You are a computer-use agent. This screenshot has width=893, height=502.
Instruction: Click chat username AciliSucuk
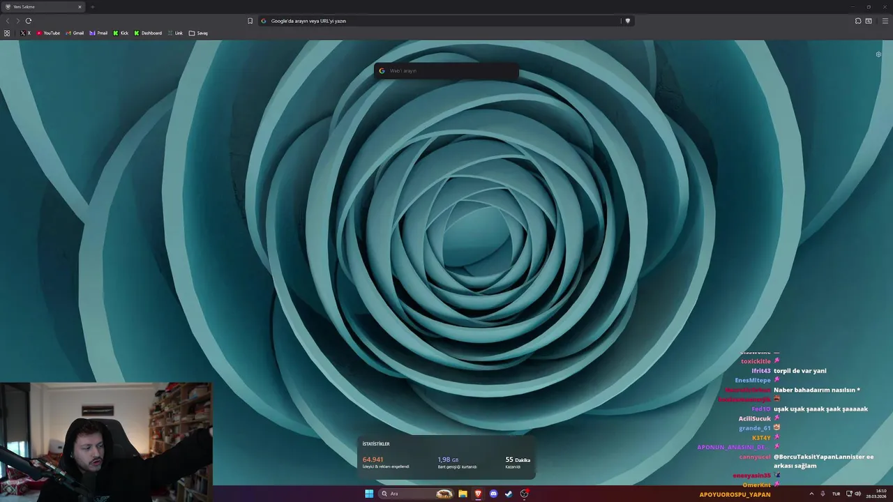click(x=755, y=418)
